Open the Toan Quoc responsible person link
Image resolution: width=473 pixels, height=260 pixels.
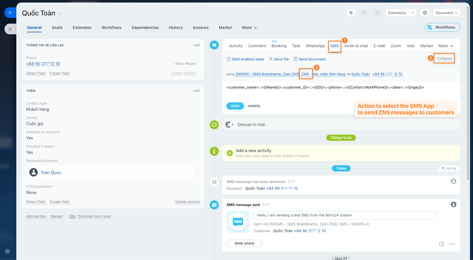pos(51,173)
